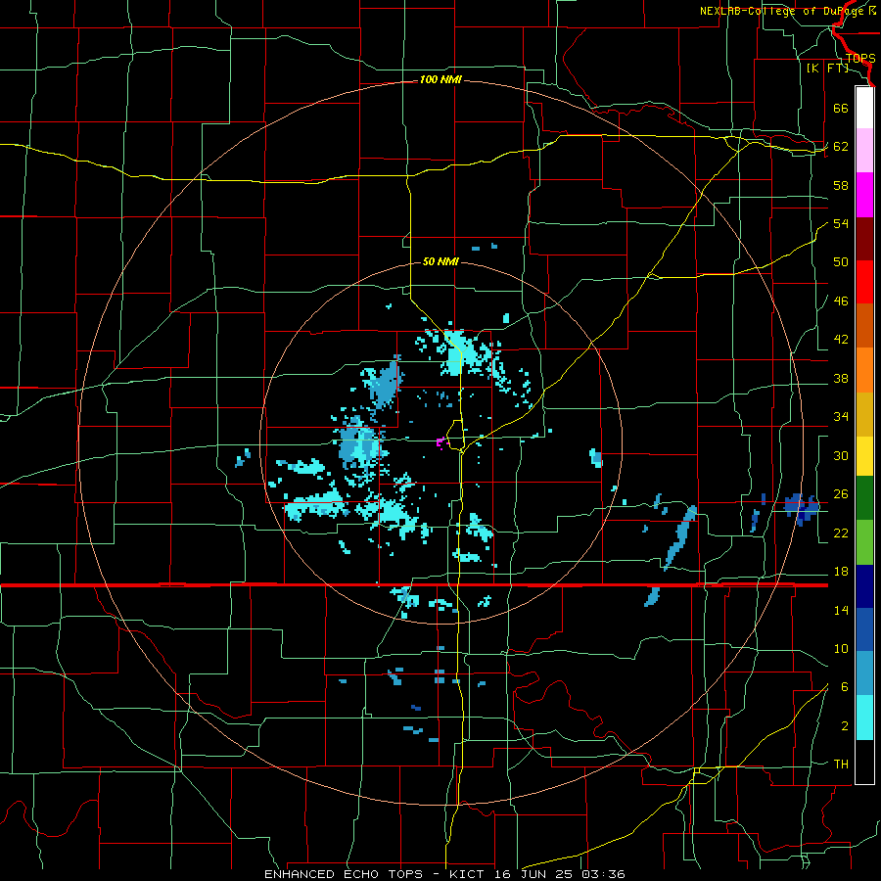Click the "10" legend value

click(841, 649)
